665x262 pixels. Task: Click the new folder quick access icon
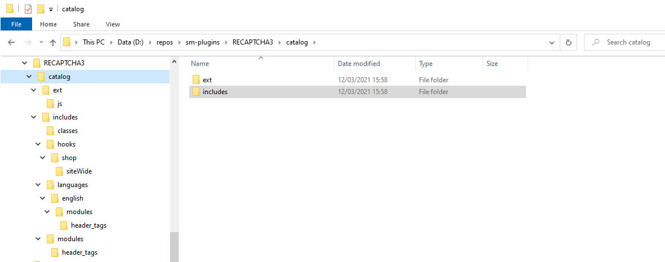point(41,9)
